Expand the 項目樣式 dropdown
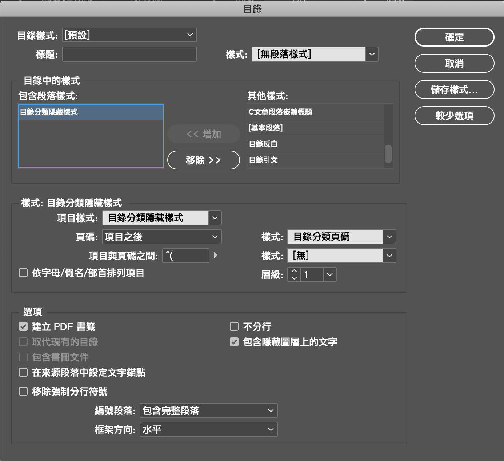Image resolution: width=504 pixels, height=461 pixels. tap(215, 218)
